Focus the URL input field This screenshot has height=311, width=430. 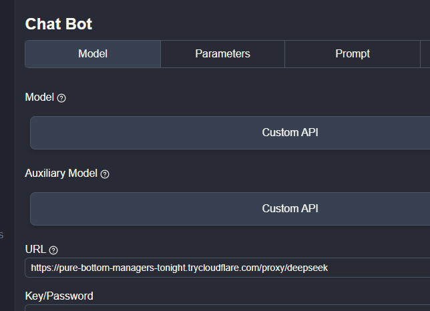click(374, 268)
